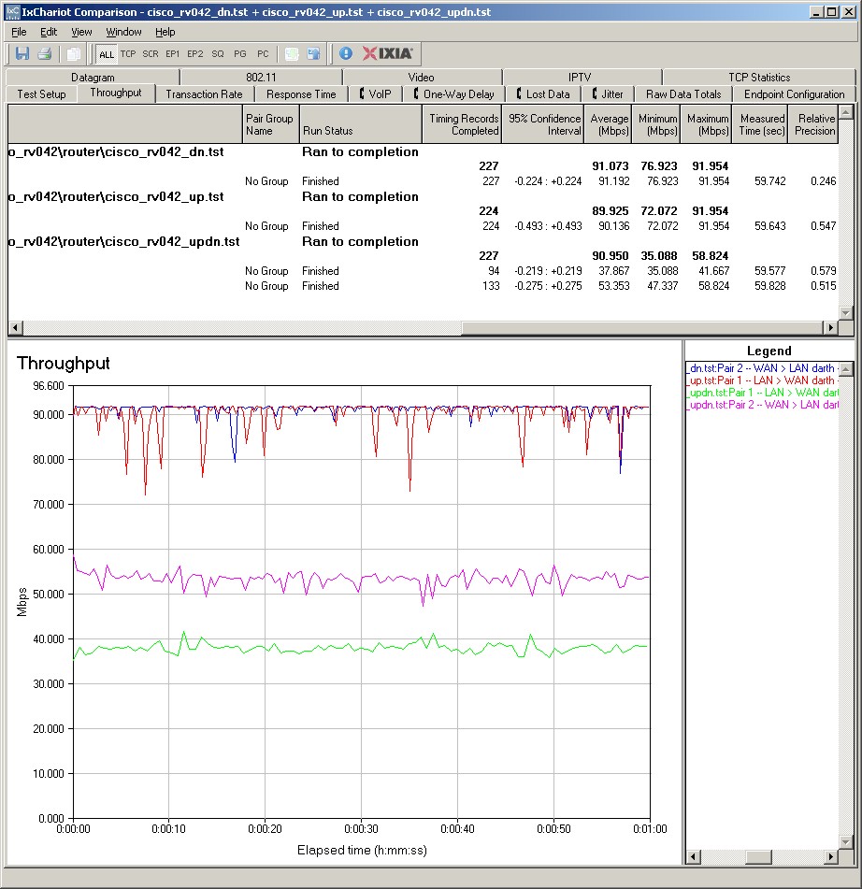Select up.tst Pair 1 LAN > WAN legend entry
Viewport: 862px width, 889px height.
762,380
